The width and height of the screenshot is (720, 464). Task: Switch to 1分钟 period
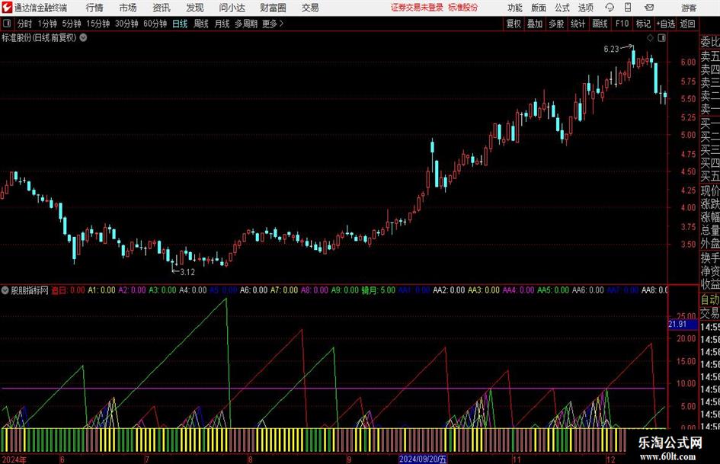[47, 24]
